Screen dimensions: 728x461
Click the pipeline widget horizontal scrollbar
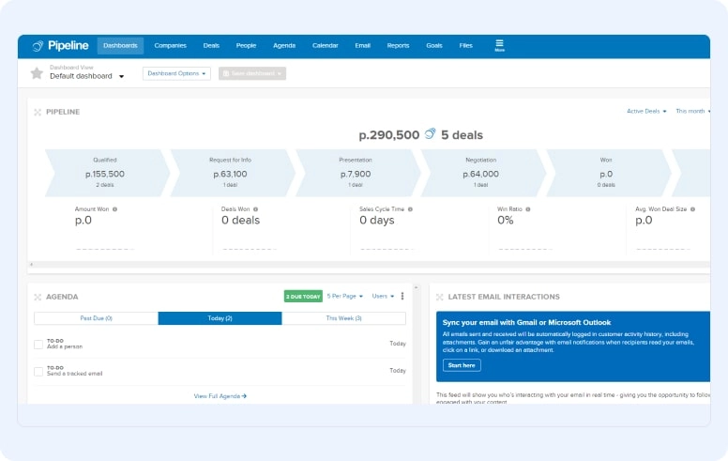[369, 265]
